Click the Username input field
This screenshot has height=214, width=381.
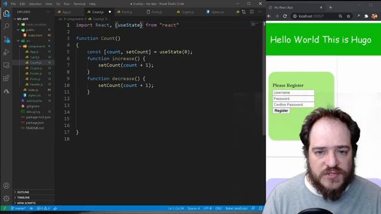point(293,93)
